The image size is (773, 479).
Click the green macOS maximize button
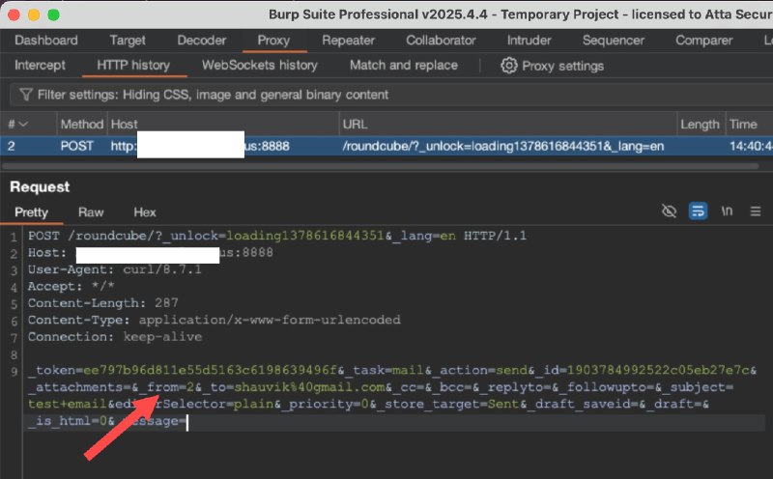point(53,15)
